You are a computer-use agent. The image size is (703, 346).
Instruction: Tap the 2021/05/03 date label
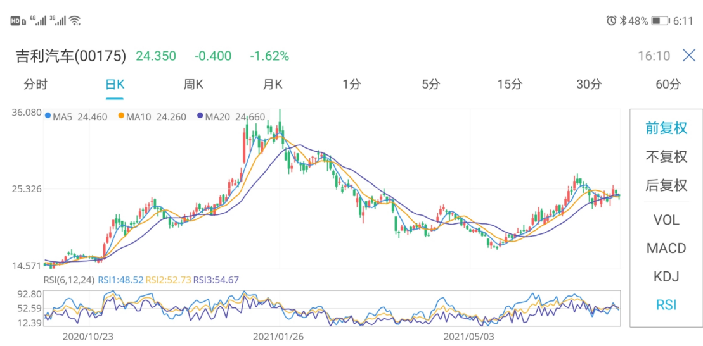pos(470,335)
